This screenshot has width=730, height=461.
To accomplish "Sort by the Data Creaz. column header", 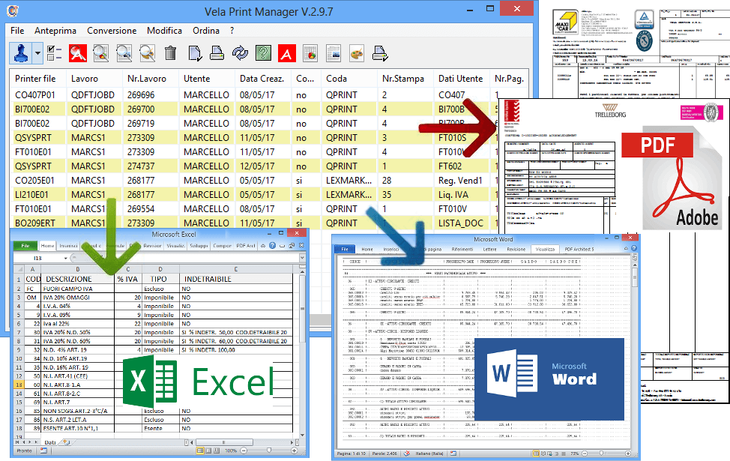I will pos(262,79).
